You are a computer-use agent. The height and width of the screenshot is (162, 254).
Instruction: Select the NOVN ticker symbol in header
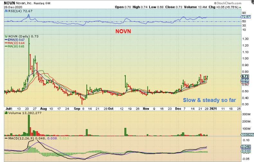[9, 3]
